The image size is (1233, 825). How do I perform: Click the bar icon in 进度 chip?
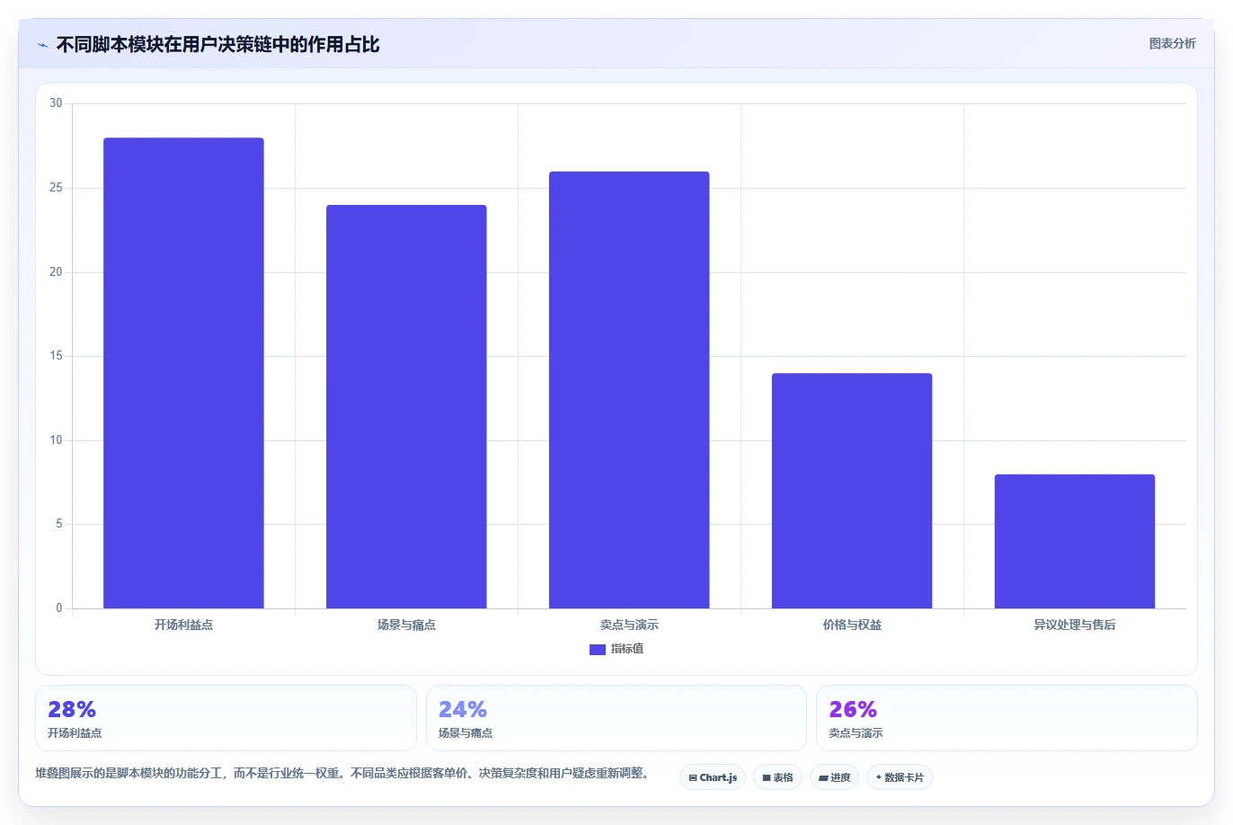tap(823, 778)
